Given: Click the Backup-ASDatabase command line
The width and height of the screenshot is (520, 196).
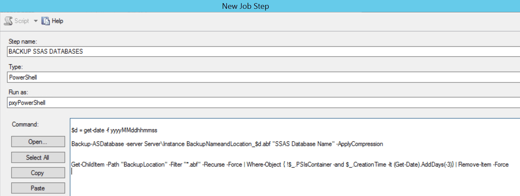Looking at the screenshot, I should pos(227,144).
